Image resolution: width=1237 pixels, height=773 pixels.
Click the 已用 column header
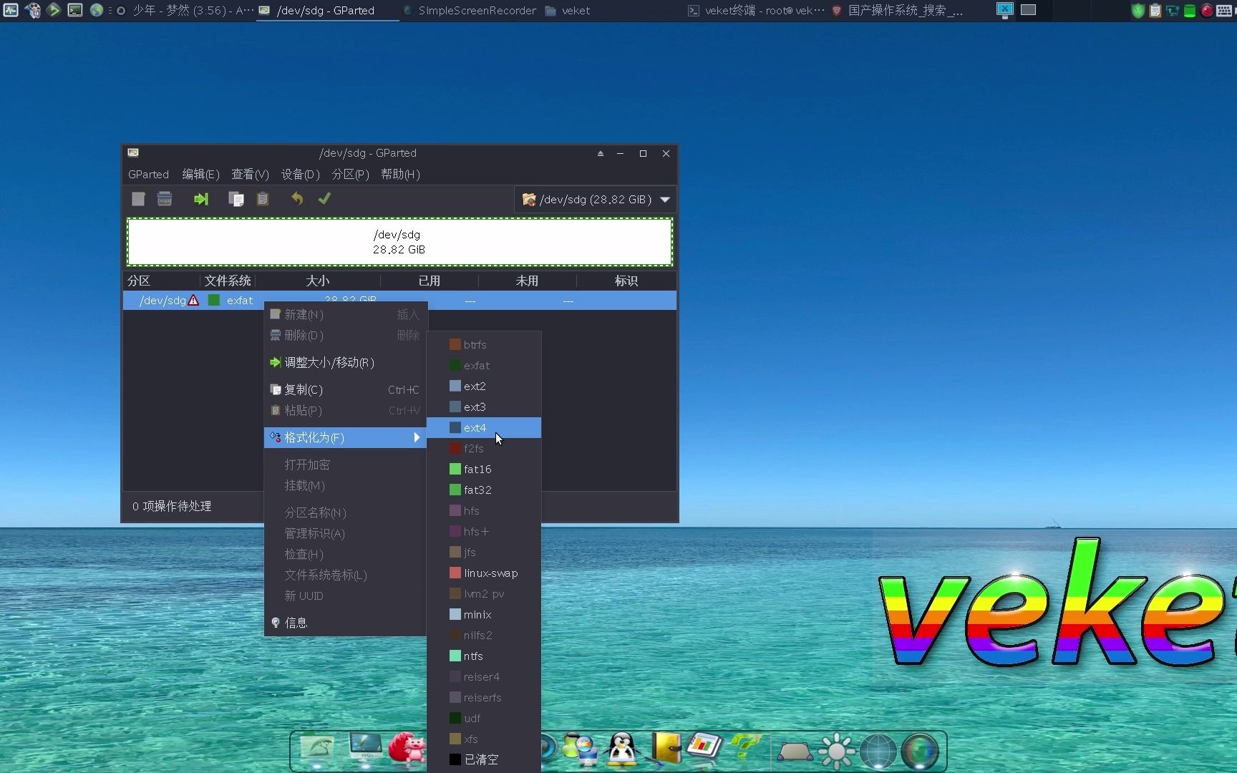[430, 281]
